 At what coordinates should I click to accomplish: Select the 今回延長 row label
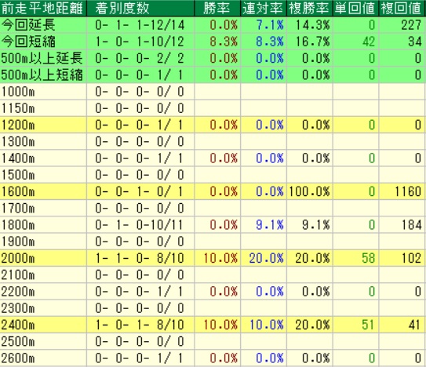[x=28, y=25]
